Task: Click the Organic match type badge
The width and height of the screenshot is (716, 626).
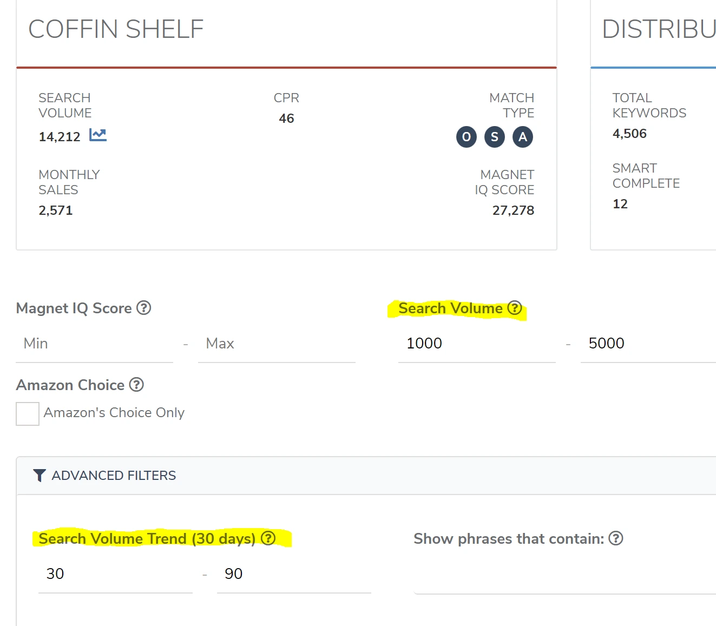Action: point(467,137)
